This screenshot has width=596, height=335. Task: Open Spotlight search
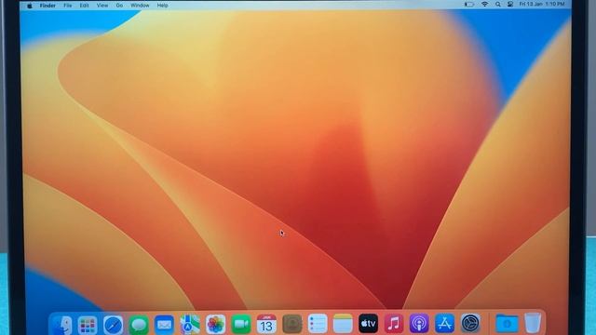[498, 4]
